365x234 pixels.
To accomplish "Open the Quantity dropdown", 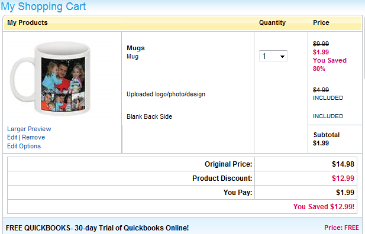I will click(273, 56).
